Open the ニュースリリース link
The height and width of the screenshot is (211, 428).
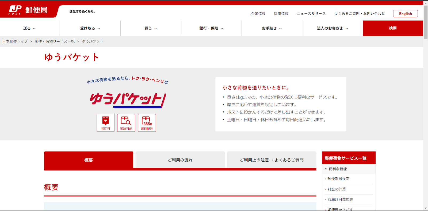311,14
